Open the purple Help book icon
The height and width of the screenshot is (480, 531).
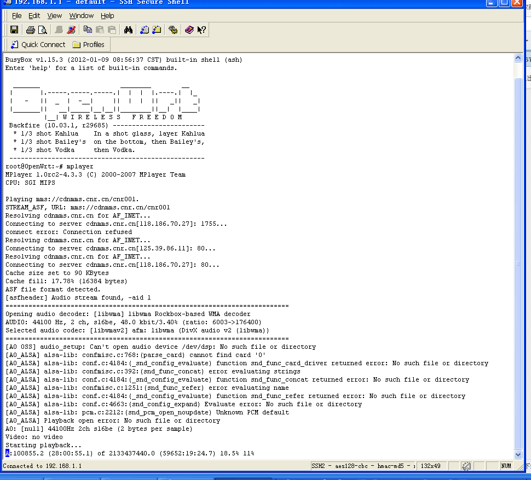189,30
